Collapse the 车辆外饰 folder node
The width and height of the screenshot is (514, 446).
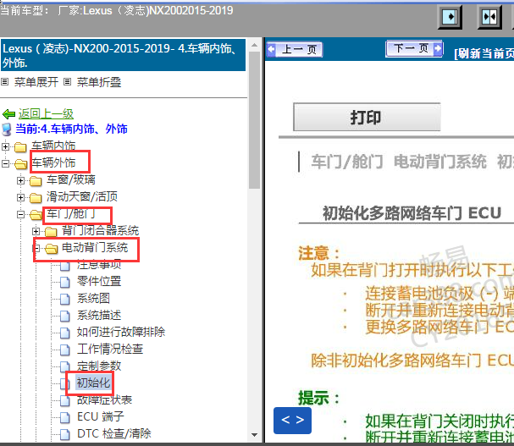(5, 163)
